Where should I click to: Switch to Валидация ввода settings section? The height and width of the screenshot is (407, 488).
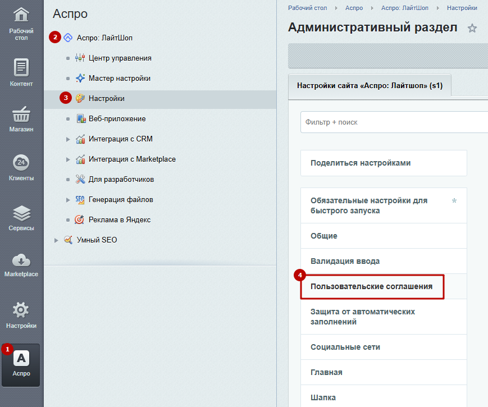[345, 261]
